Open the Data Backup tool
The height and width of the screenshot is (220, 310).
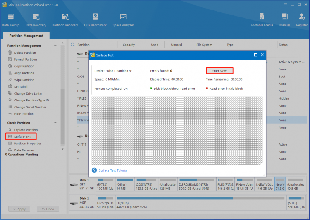(x=11, y=20)
